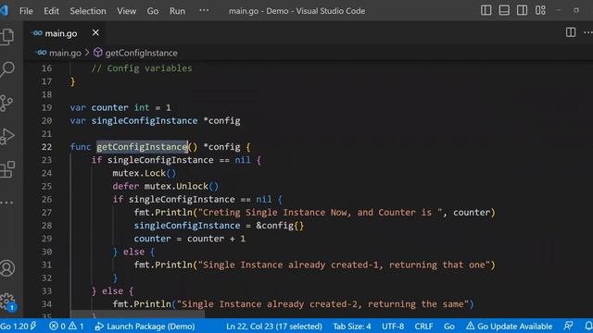Image resolution: width=593 pixels, height=333 pixels.
Task: Select the main.go editor tab
Action: click(64, 33)
